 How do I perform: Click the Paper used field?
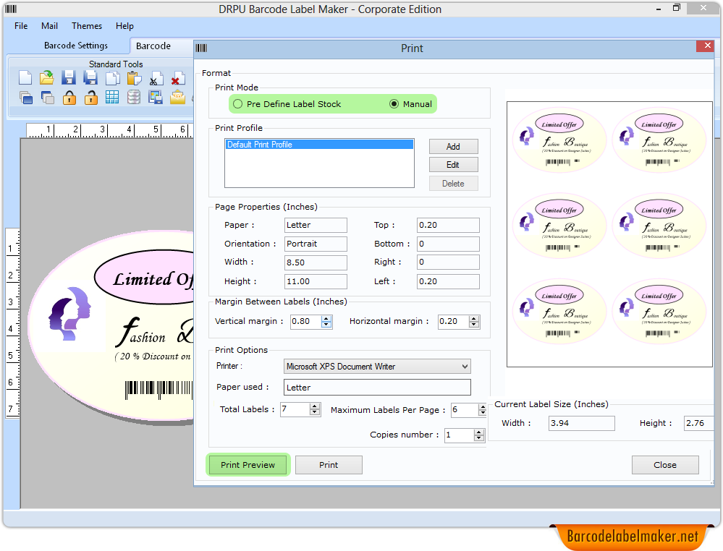377,388
